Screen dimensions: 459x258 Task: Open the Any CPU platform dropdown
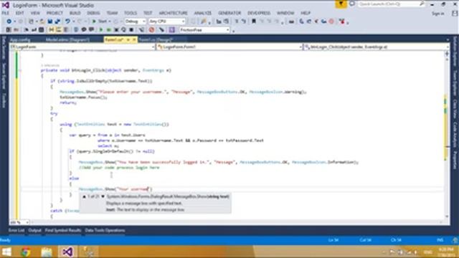[x=167, y=21]
